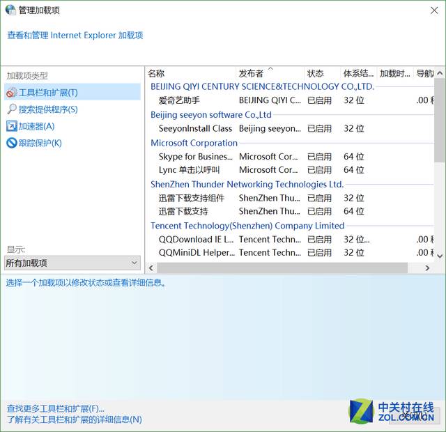Select the 爱奇艺助手 add-on row
This screenshot has height=432, width=446.
(290, 100)
